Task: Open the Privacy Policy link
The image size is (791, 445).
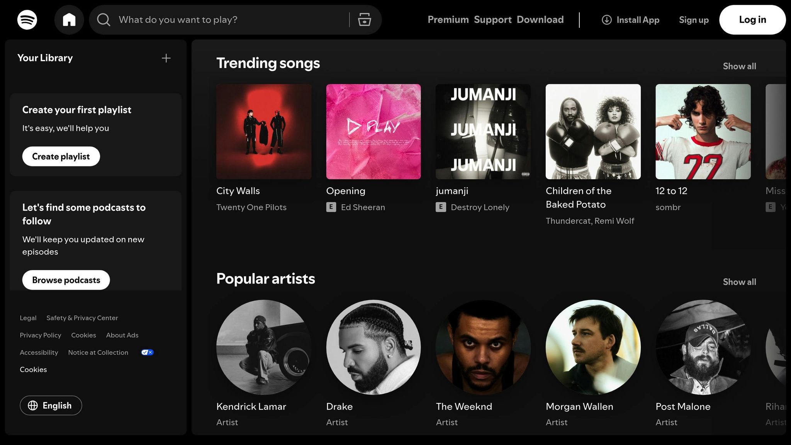Action: point(40,335)
